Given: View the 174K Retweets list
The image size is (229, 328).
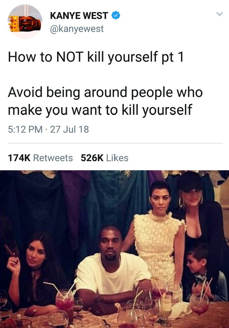Looking at the screenshot, I should click(40, 158).
